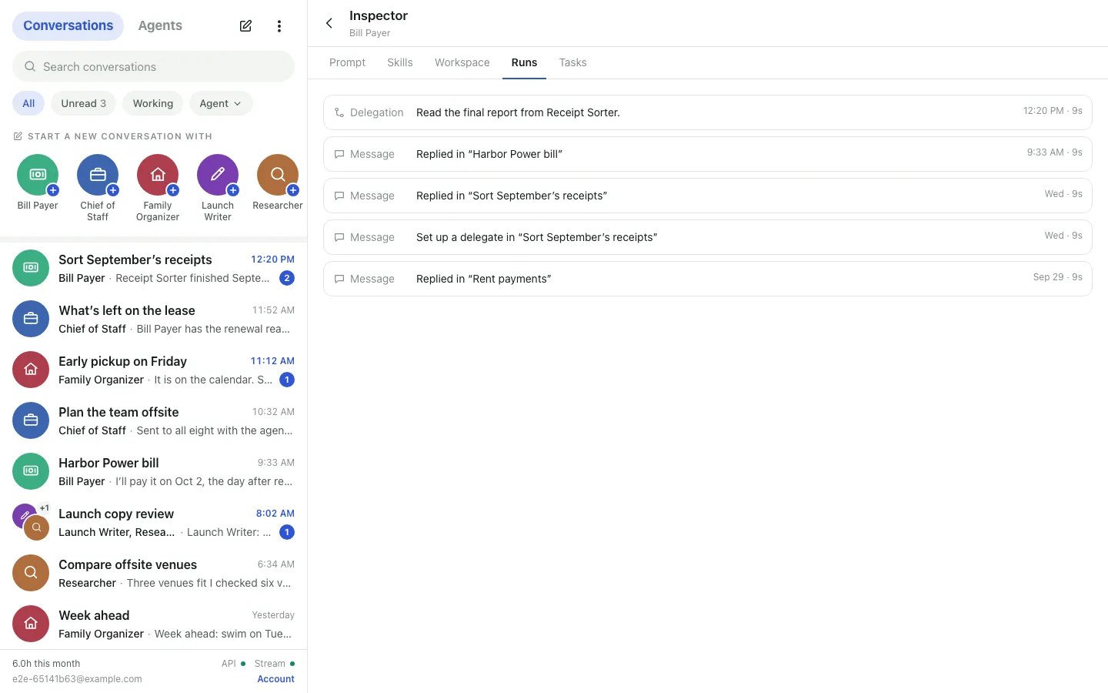Start a conversation with Researcher
The height and width of the screenshot is (693, 1108).
(278, 175)
